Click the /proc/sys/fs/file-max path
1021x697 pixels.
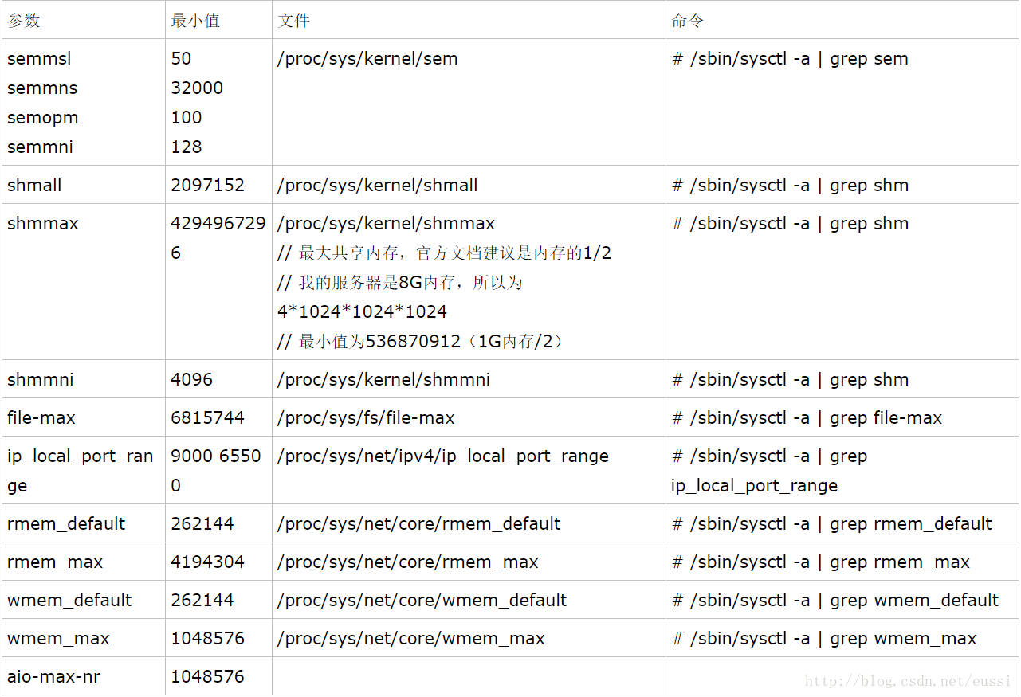tap(366, 417)
